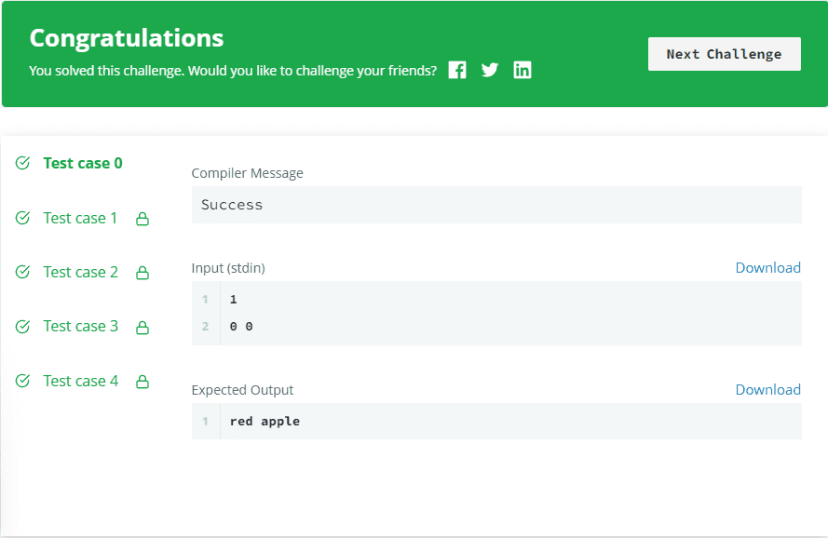Image resolution: width=828 pixels, height=538 pixels.
Task: Click the 'red apple' expected output text
Action: [265, 422]
